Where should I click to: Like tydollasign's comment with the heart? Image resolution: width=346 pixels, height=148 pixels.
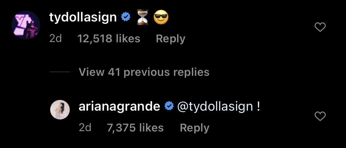pyautogui.click(x=320, y=28)
